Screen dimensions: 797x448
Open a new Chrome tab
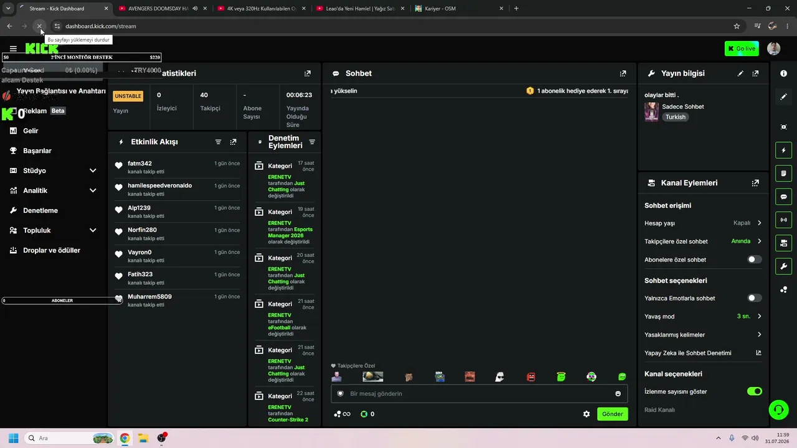click(x=516, y=9)
